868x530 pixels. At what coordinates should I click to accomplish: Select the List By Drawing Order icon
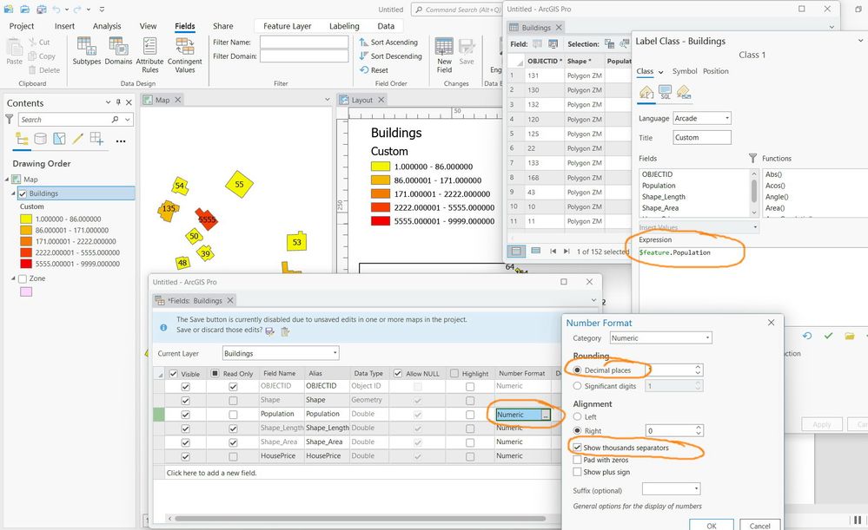click(22, 139)
